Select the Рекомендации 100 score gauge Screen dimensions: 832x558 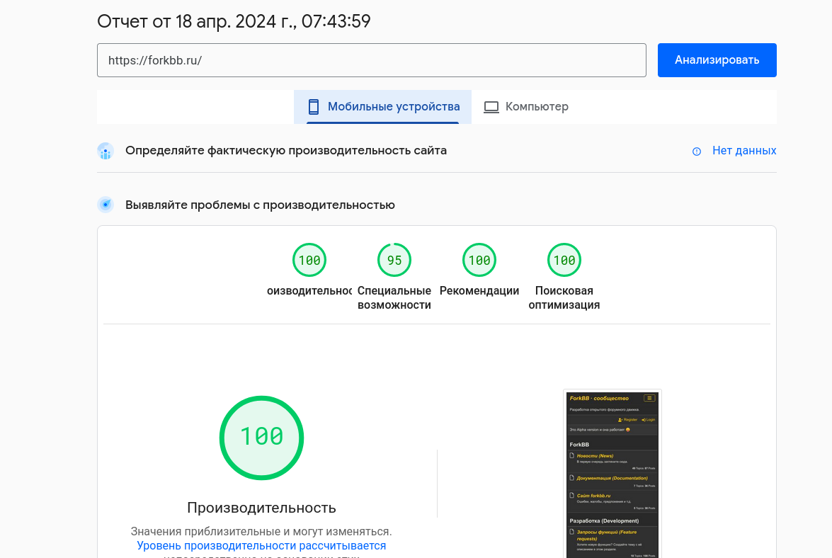click(479, 260)
